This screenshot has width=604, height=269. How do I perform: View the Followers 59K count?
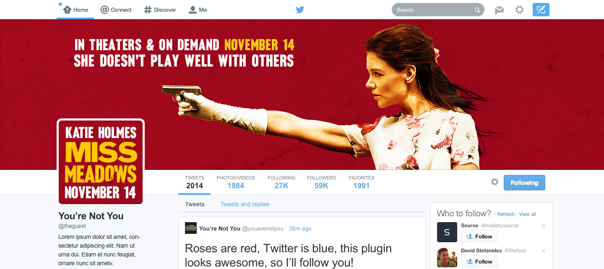point(321,182)
